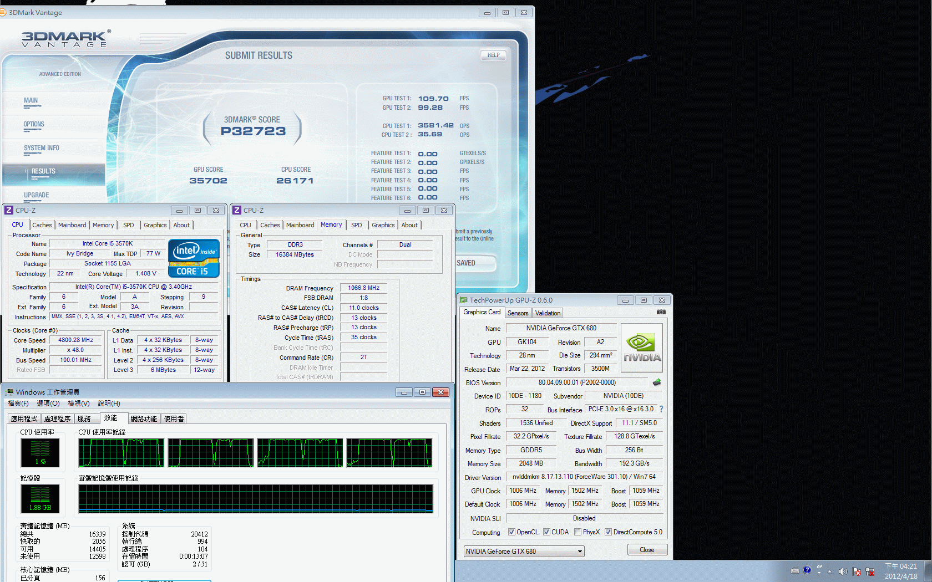Open the About tab in right CPU-Z
The width and height of the screenshot is (932, 582).
(x=409, y=225)
